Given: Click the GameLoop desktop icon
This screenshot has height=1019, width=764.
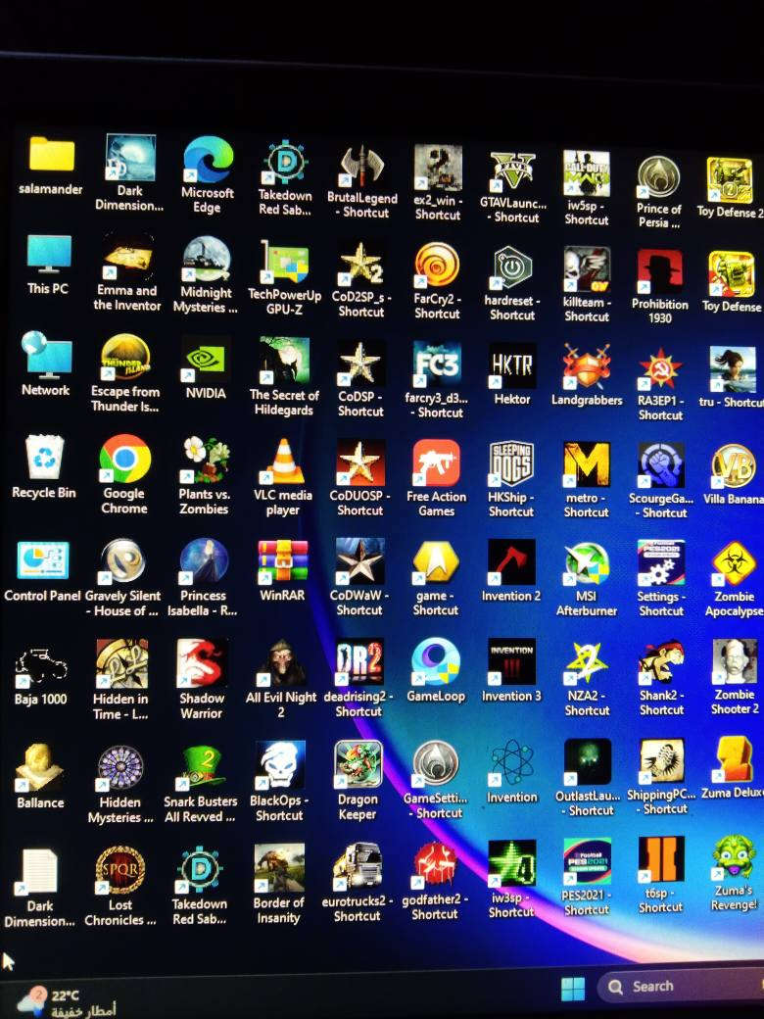Looking at the screenshot, I should click(436, 662).
